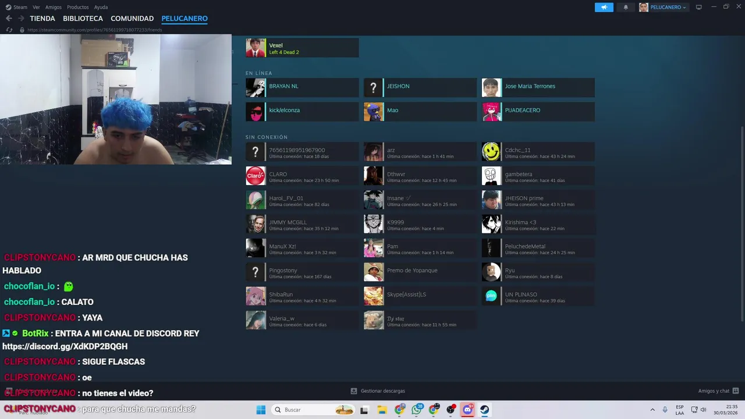Show hidden system tray icons
This screenshot has height=419, width=745.
[652, 410]
